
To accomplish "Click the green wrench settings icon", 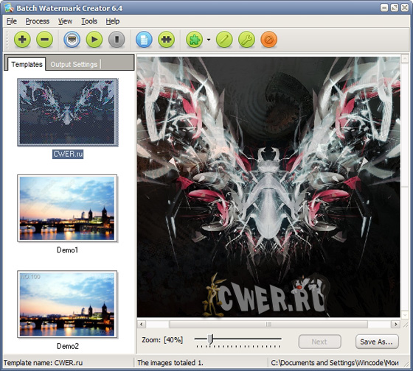I will pyautogui.click(x=246, y=40).
